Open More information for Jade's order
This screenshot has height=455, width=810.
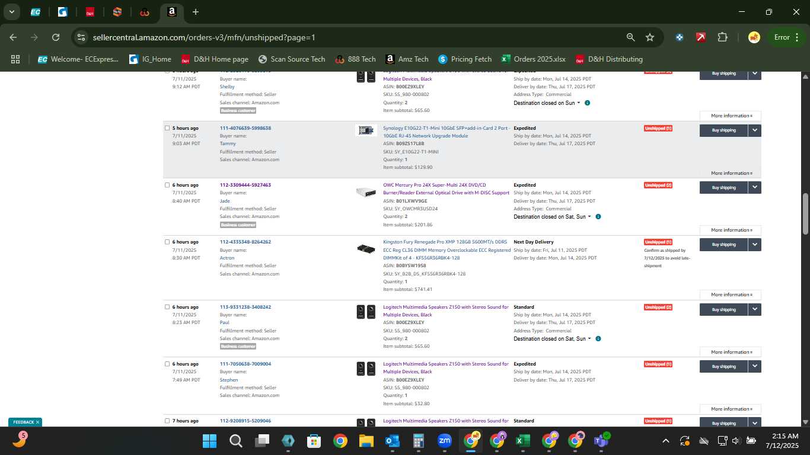pos(731,230)
